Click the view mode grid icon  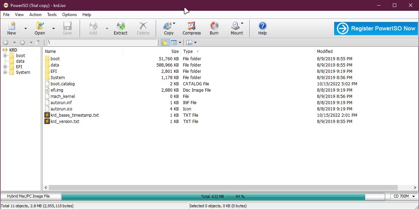pyautogui.click(x=174, y=42)
